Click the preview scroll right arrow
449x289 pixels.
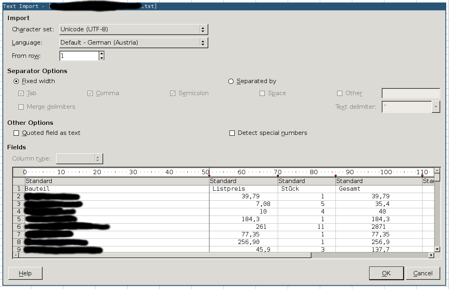click(431, 255)
